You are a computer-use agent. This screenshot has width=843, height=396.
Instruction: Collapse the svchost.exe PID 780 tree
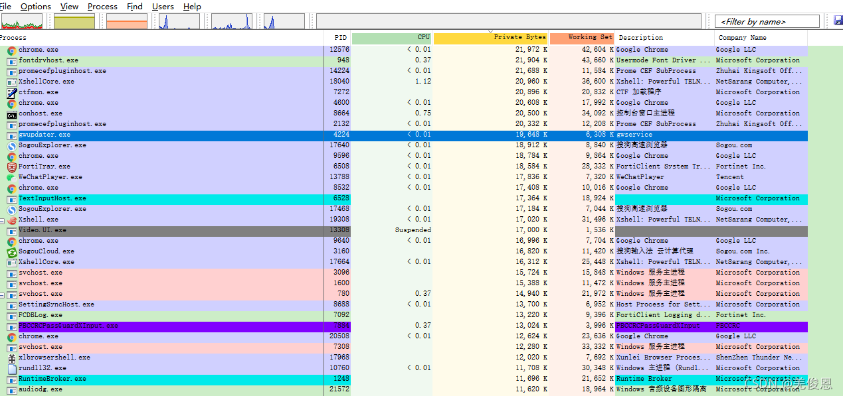click(x=2, y=294)
